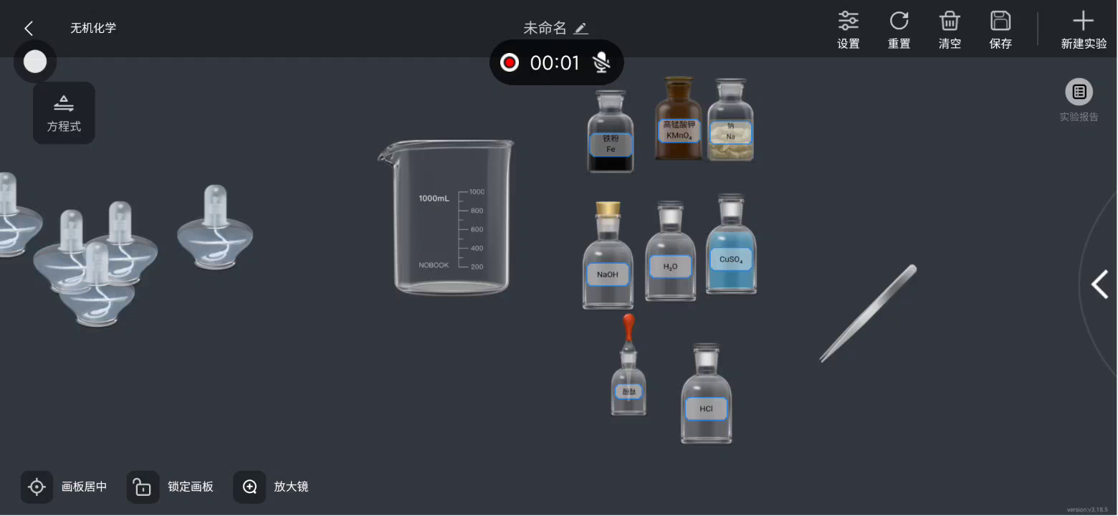Image resolution: width=1118 pixels, height=516 pixels.
Task: Toggle the muted microphone icon
Action: pyautogui.click(x=601, y=62)
